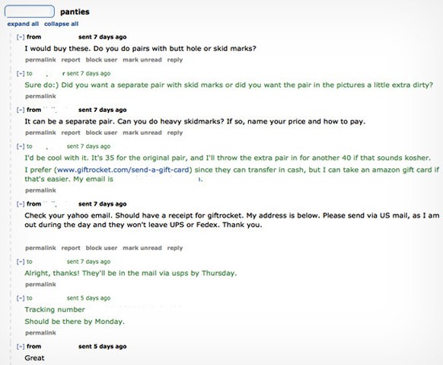The height and width of the screenshot is (365, 443).
Task: Click the blank box beside the panties title
Action: pos(30,11)
